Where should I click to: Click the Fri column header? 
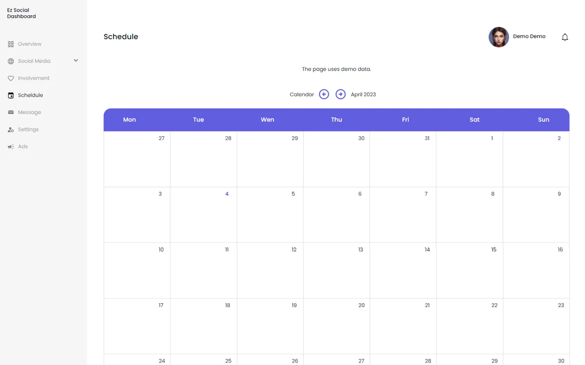click(x=406, y=120)
